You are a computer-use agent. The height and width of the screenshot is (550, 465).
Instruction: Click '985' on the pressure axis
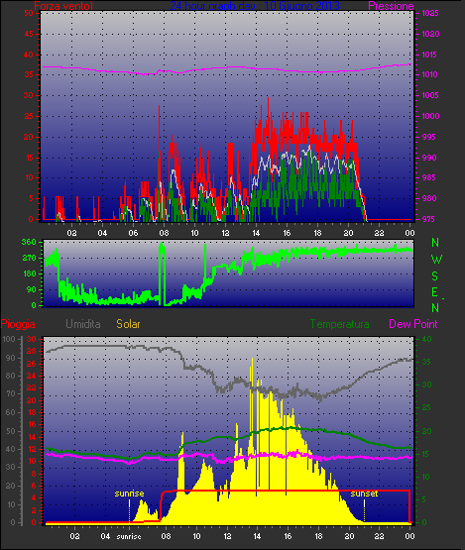(x=429, y=177)
